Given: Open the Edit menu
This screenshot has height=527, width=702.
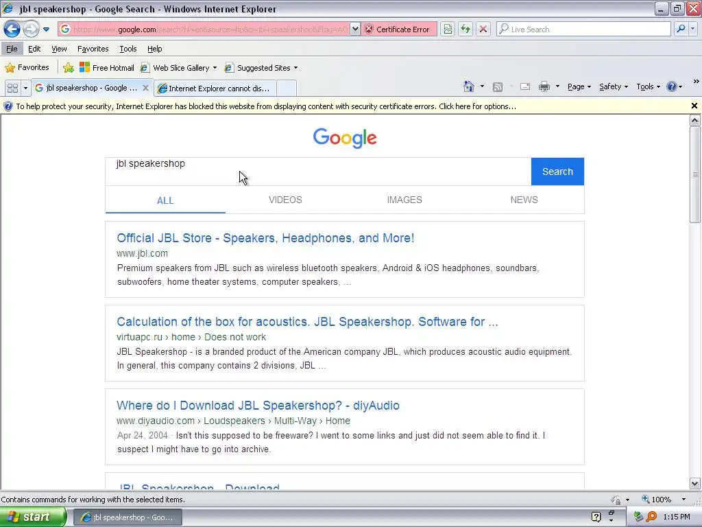Looking at the screenshot, I should [x=34, y=49].
